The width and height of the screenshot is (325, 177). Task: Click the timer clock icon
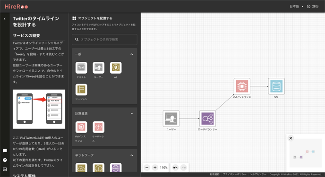tap(308, 7)
